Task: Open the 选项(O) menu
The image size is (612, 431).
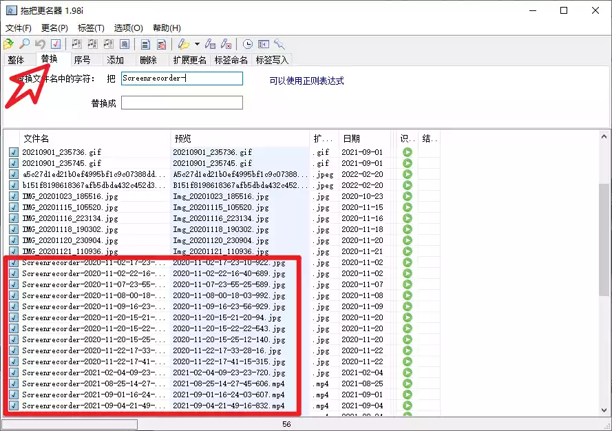Action: click(129, 28)
